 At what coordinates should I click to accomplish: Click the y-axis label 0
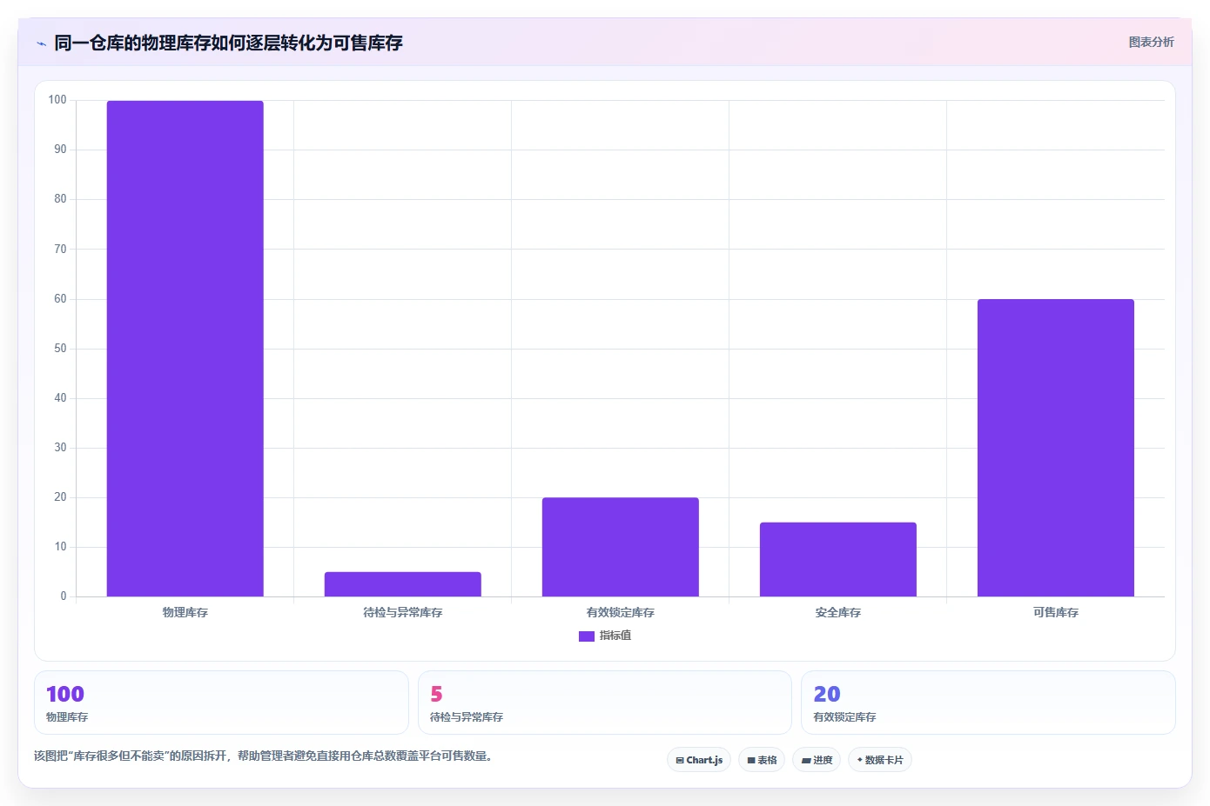63,596
